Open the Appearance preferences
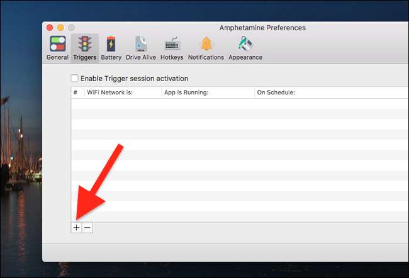409x278 pixels. [x=245, y=48]
